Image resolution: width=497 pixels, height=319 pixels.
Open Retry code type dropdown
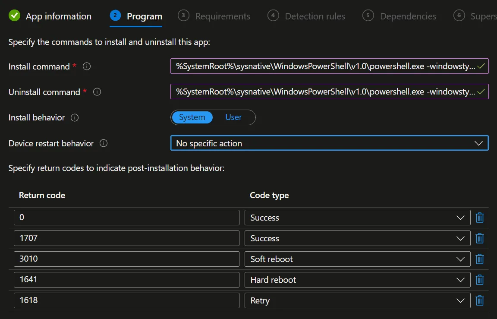[x=358, y=300]
